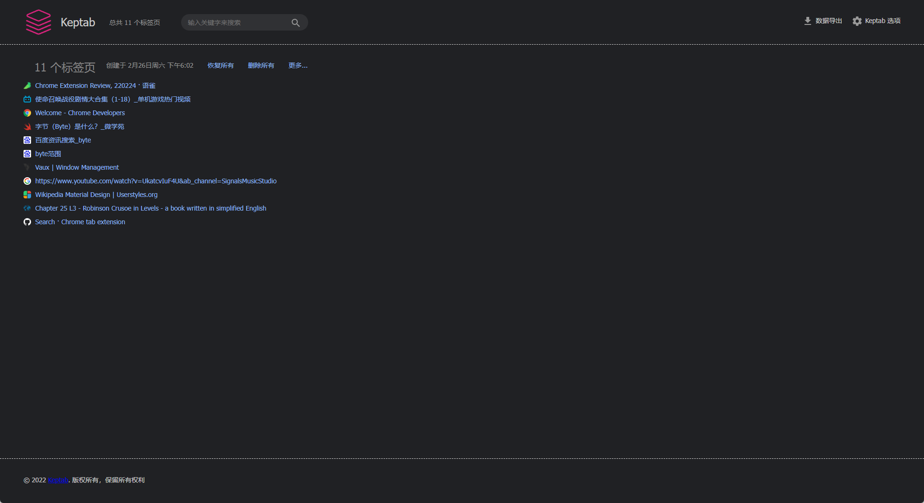This screenshot has width=924, height=503.
Task: Click the favicon beside Chapter 25 L3 Robinson Crusoe
Action: coord(27,208)
